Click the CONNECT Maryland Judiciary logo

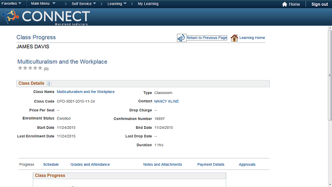pos(46,17)
